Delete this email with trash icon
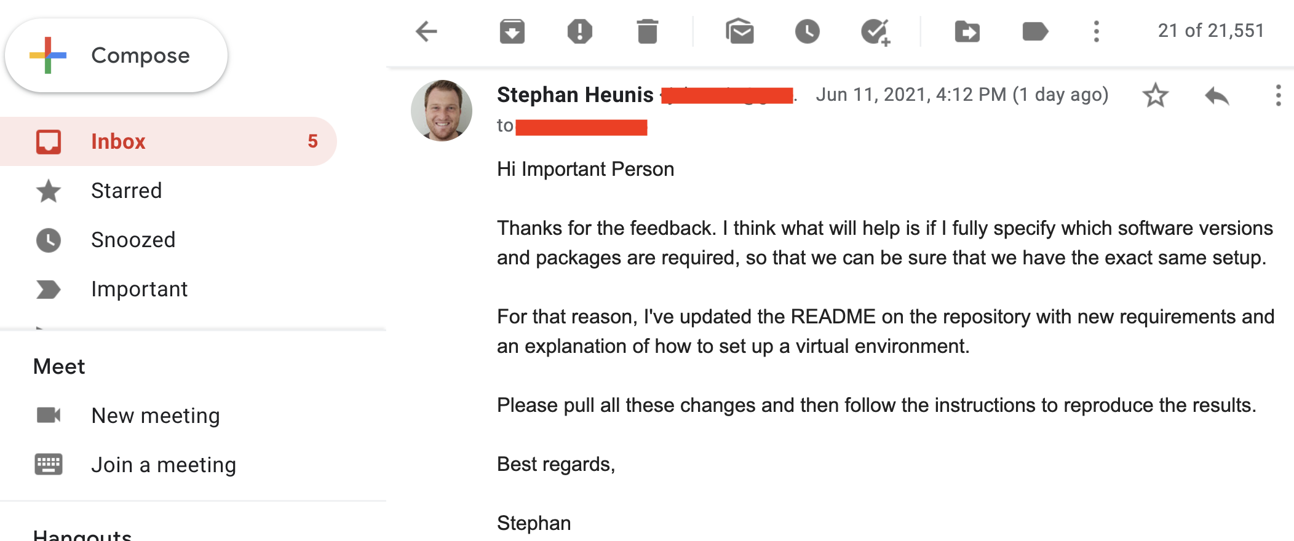Image resolution: width=1294 pixels, height=541 pixels. tap(647, 31)
